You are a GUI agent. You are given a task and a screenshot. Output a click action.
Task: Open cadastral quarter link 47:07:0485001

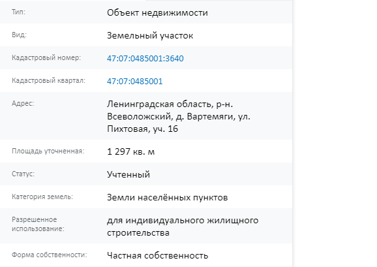pos(134,82)
